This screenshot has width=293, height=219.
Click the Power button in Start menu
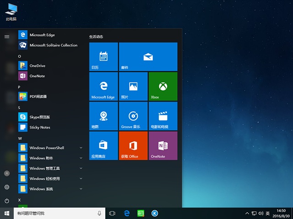click(x=7, y=201)
